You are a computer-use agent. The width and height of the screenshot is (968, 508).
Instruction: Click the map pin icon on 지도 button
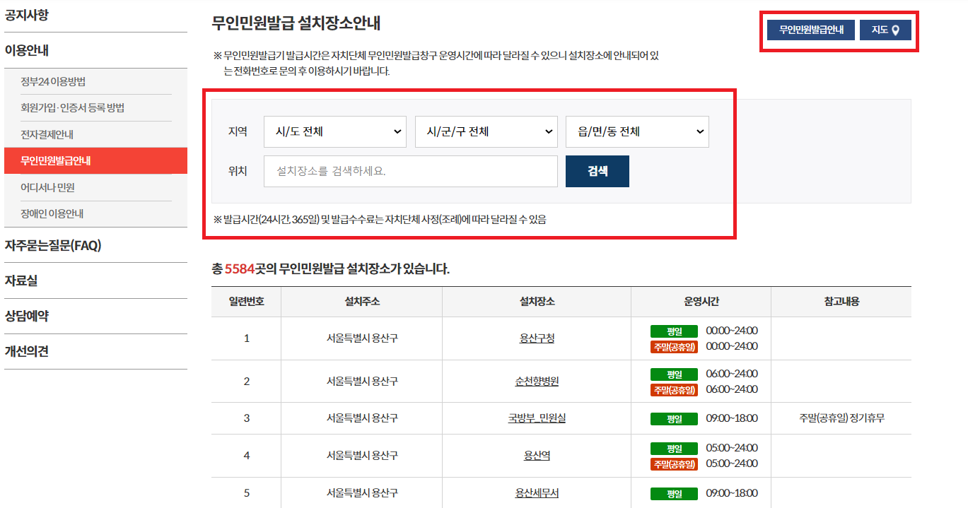coord(897,30)
